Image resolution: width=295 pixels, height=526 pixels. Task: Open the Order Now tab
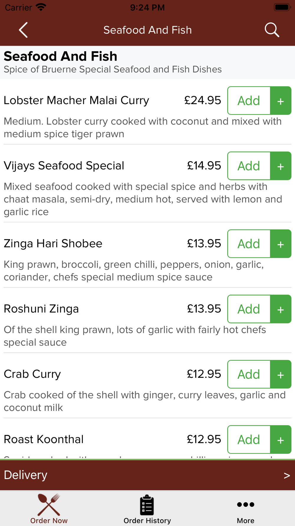(x=49, y=509)
